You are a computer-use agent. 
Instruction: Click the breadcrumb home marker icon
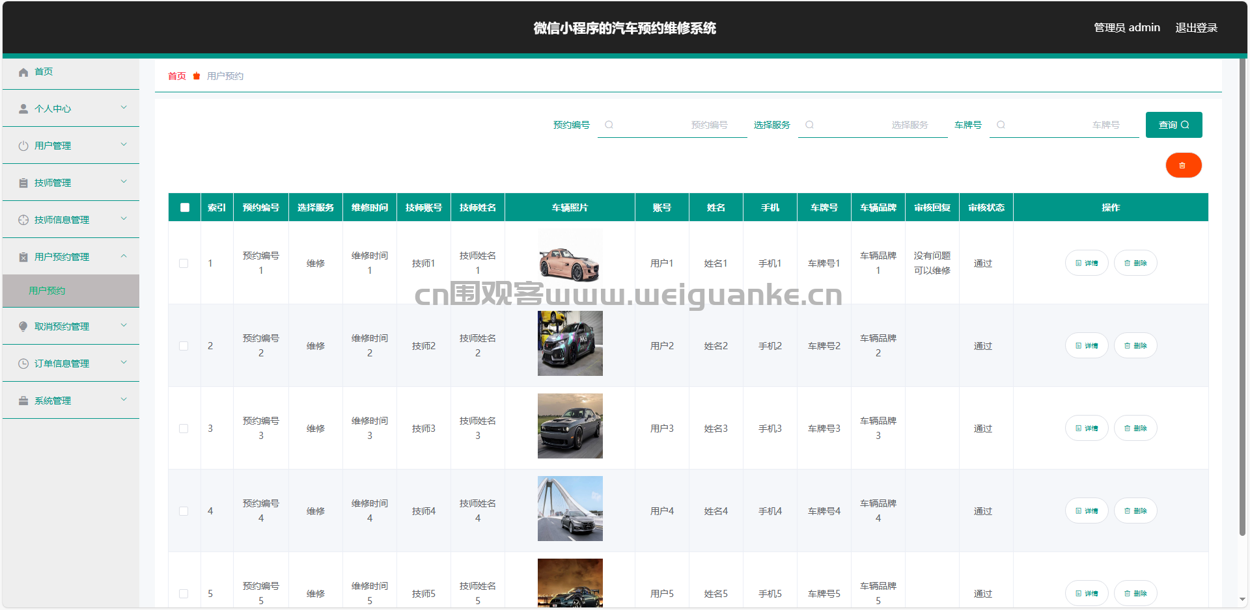(x=197, y=76)
